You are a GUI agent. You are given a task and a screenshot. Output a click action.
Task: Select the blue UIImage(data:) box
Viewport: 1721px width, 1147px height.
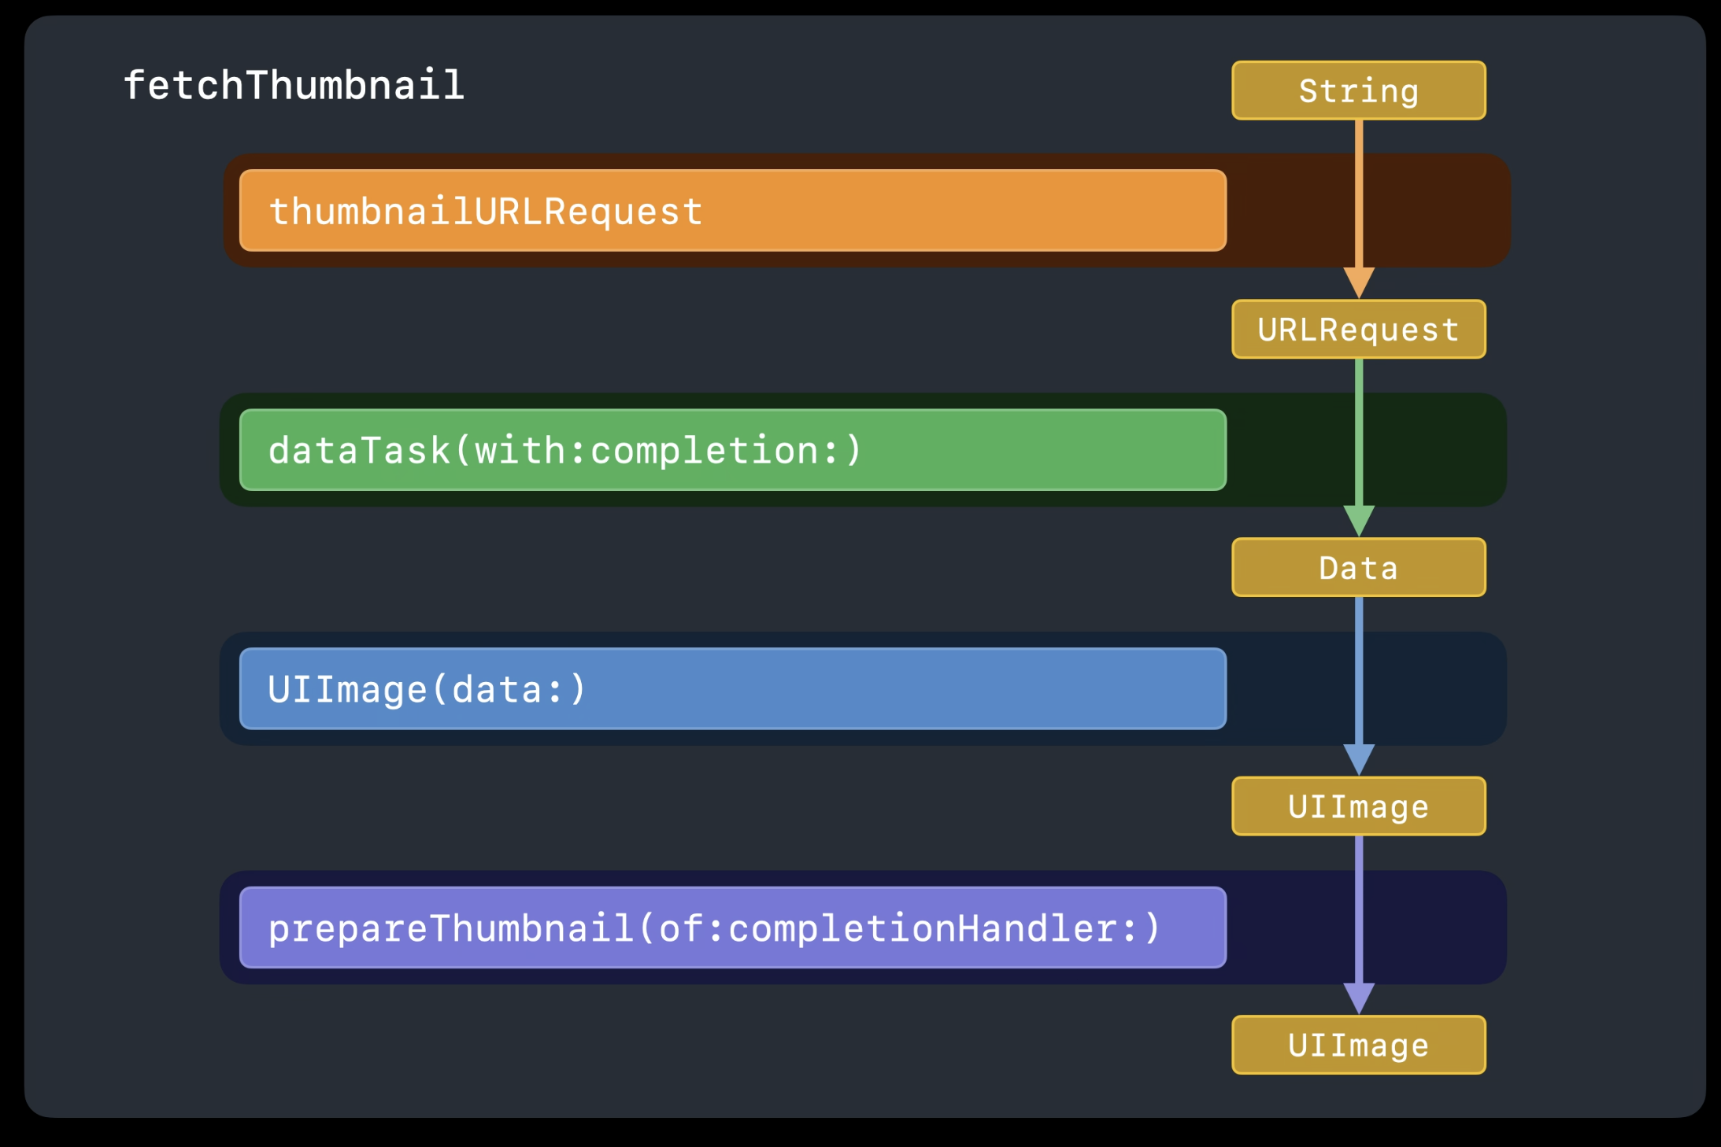tap(733, 688)
